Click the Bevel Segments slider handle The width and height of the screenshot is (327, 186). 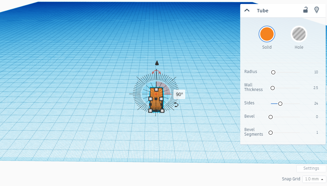[x=271, y=133]
